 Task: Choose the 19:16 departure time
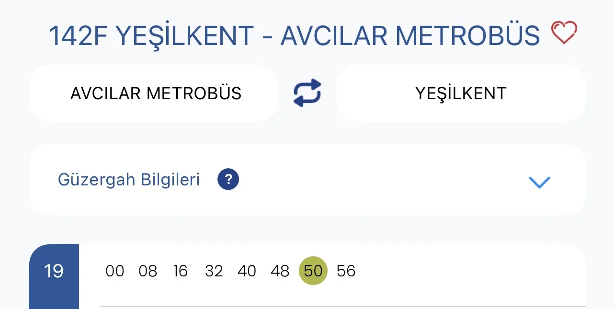click(181, 271)
